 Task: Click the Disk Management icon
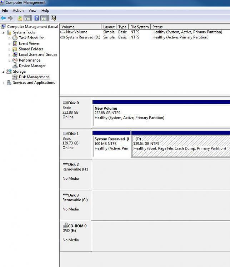(15, 77)
